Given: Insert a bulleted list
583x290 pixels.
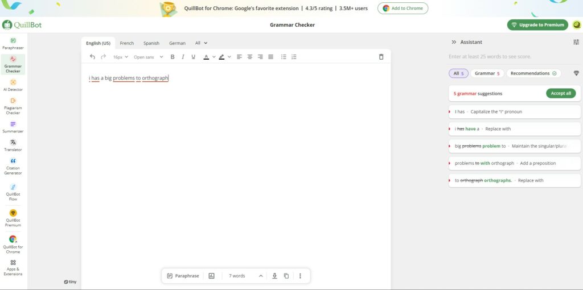Looking at the screenshot, I should coord(284,57).
